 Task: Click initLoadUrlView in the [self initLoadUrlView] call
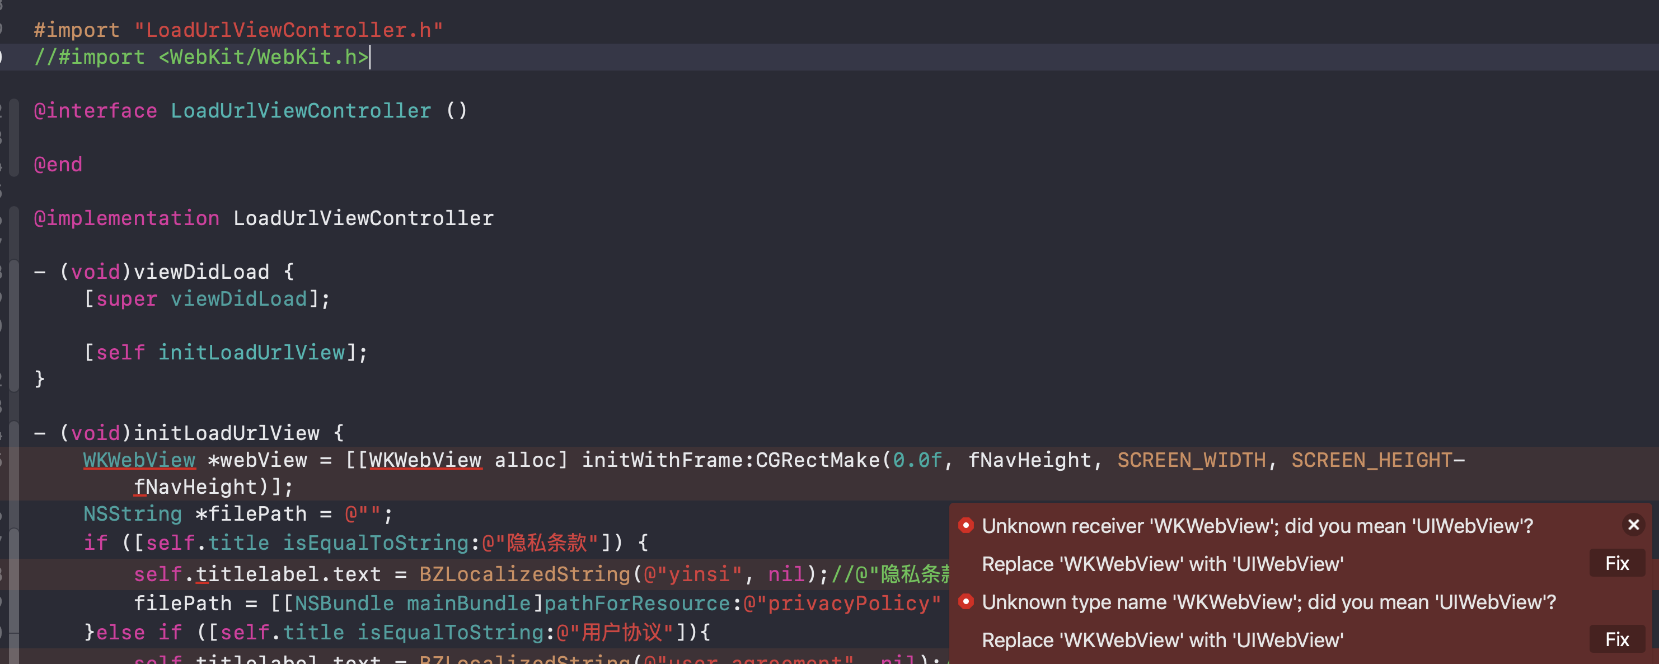252,352
